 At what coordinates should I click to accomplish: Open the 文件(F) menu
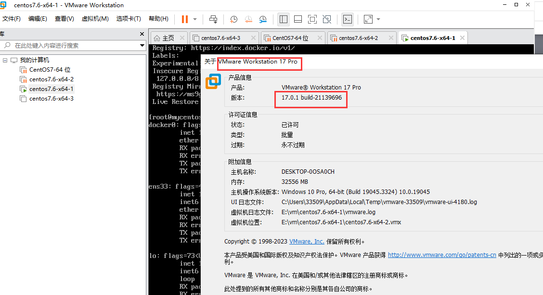pos(12,19)
